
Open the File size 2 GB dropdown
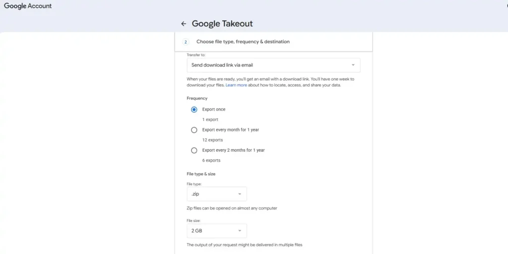coord(217,231)
